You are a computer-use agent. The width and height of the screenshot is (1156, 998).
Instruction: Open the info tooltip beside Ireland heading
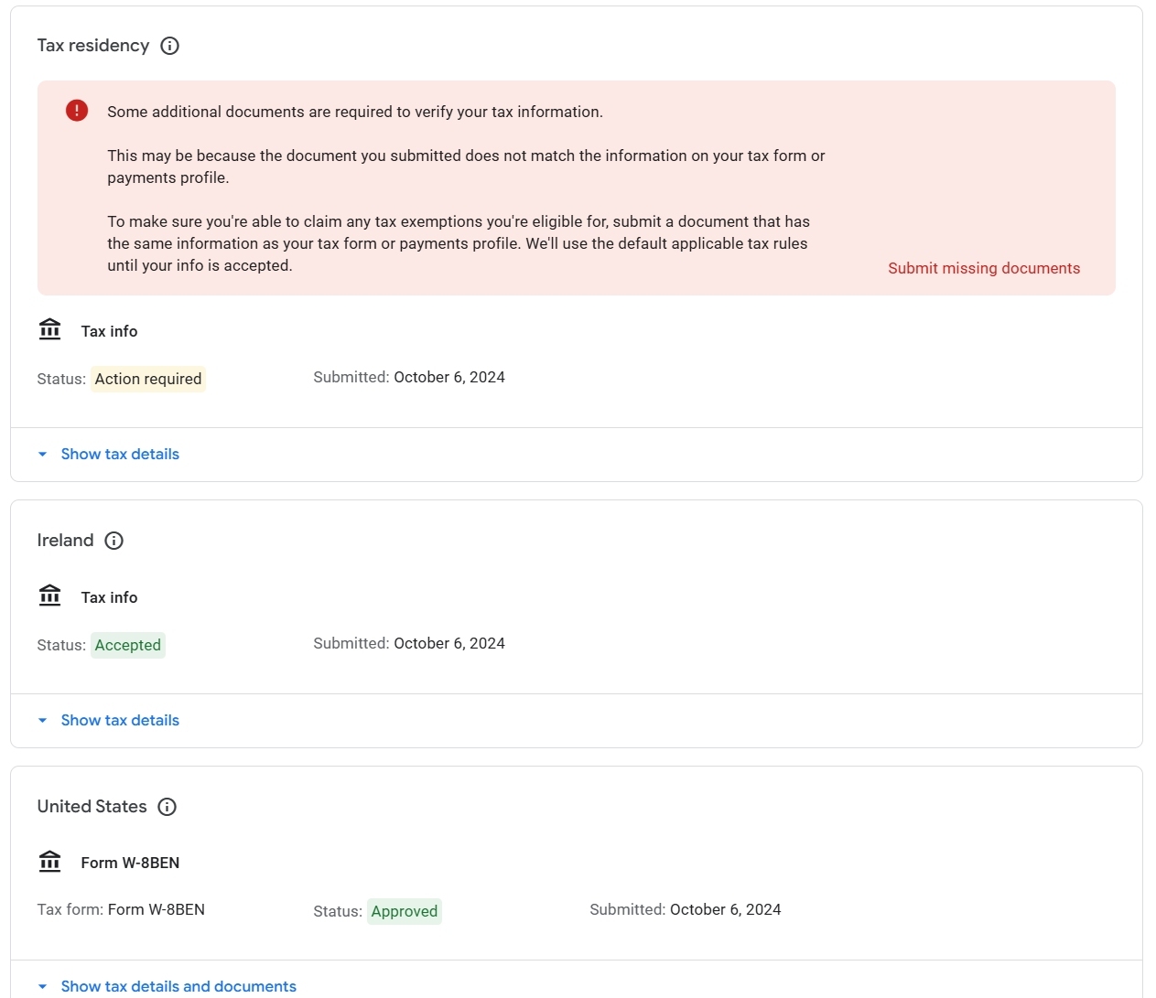(113, 541)
